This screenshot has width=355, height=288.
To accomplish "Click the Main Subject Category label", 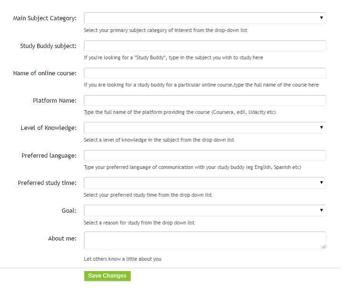I will tap(45, 18).
